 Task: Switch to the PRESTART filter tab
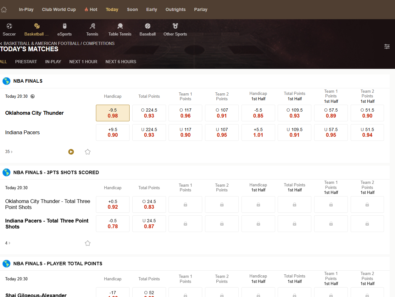tap(26, 62)
